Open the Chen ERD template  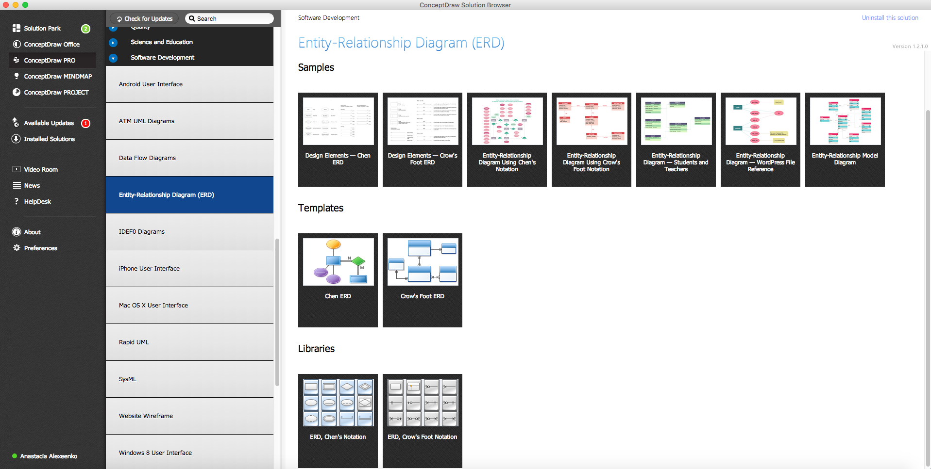coord(338,280)
